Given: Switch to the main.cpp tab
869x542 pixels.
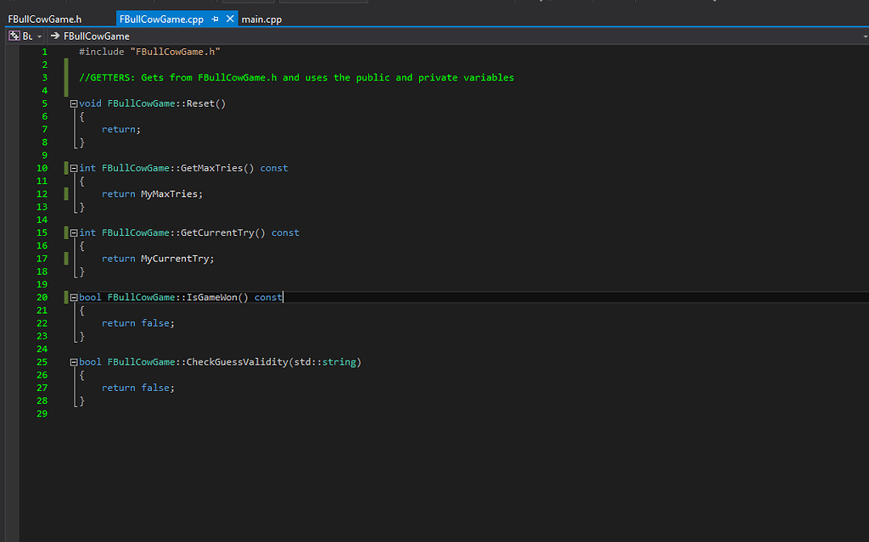Looking at the screenshot, I should click(261, 18).
